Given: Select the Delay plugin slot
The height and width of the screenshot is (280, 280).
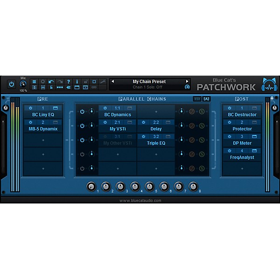Looking at the screenshot, I should [x=156, y=129].
